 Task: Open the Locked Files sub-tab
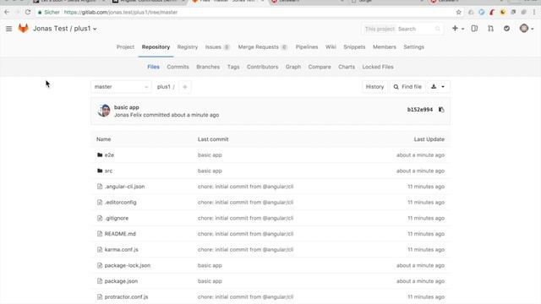pos(378,67)
